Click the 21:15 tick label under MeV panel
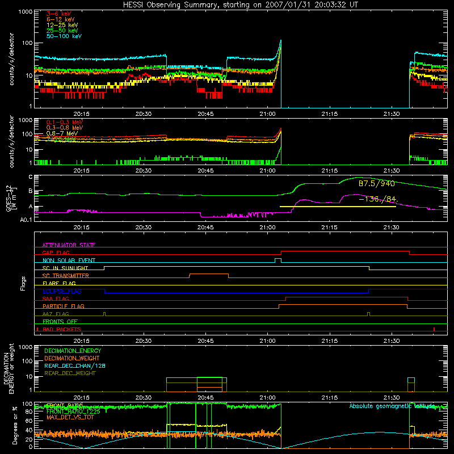This screenshot has height=454, width=454. click(x=330, y=171)
